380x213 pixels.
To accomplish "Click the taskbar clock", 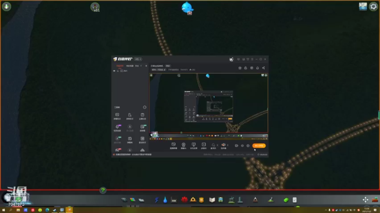I will tap(367, 210).
